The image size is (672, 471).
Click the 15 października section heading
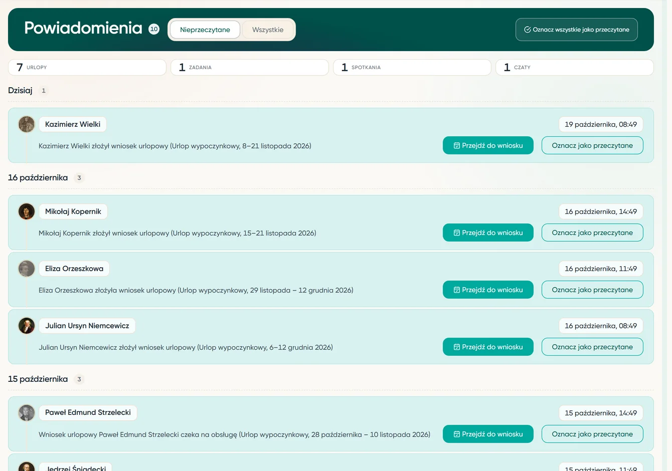click(x=38, y=379)
